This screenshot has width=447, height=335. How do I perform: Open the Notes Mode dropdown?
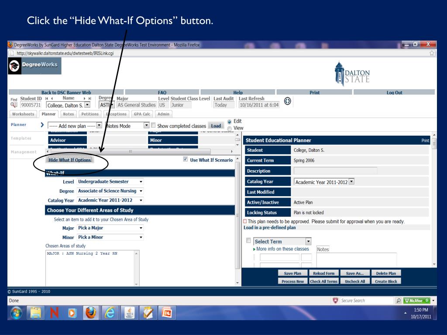tap(127, 126)
